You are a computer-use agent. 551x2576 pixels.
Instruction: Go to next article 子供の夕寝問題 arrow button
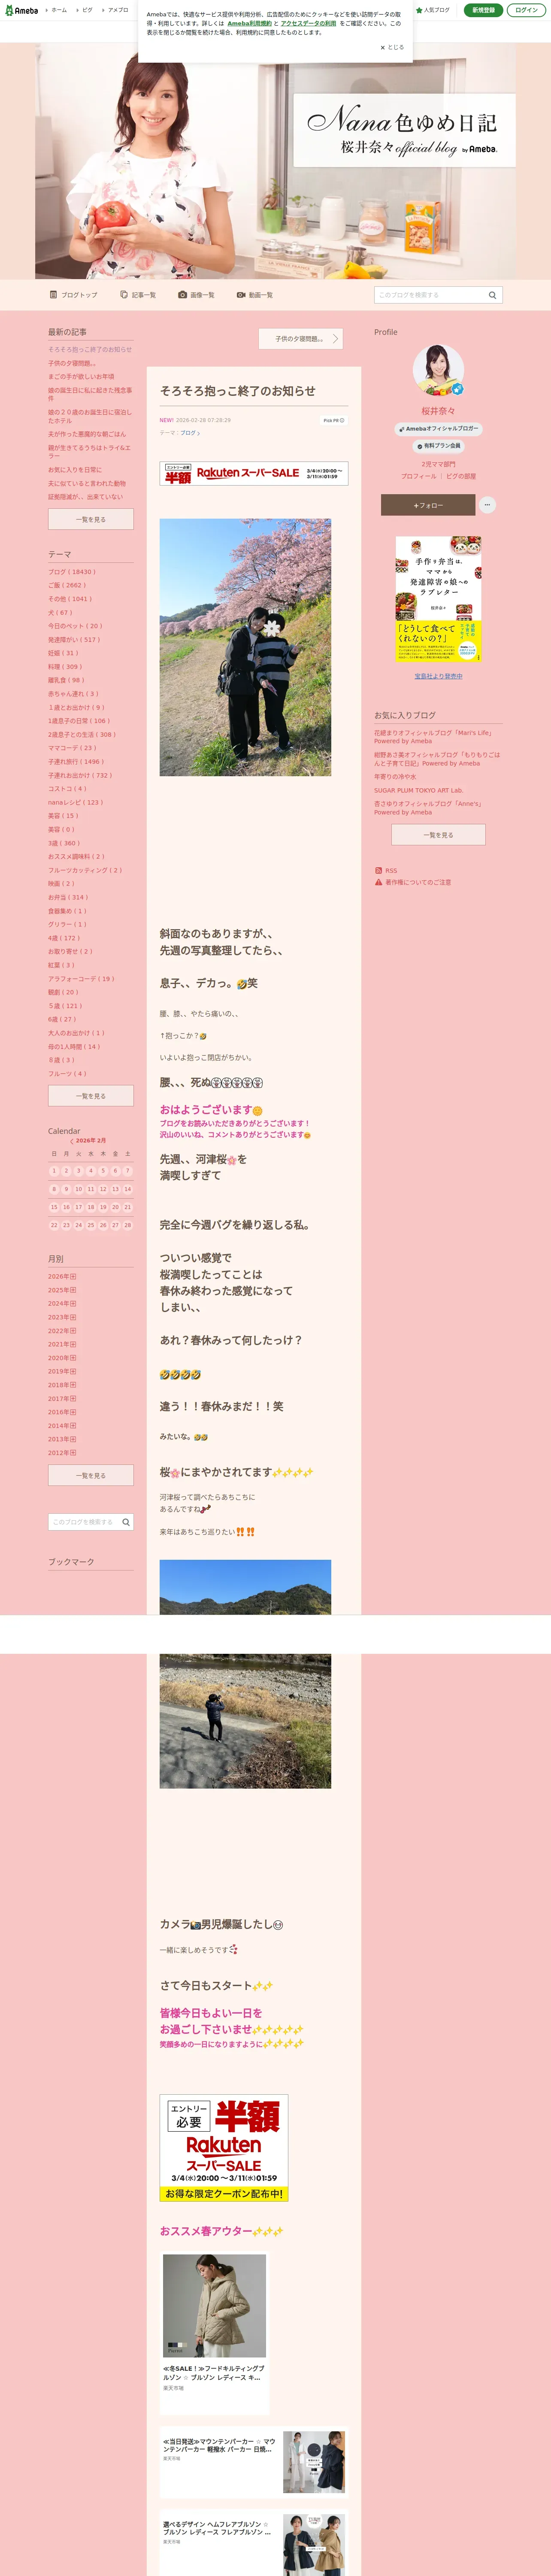click(x=301, y=339)
